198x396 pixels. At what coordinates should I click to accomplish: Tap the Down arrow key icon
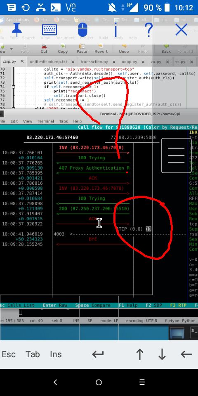pyautogui.click(x=162, y=354)
